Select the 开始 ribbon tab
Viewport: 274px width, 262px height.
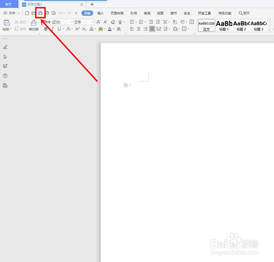coord(87,13)
